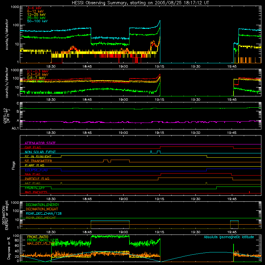Click the ECLIPSE_FLAG label
This screenshot has width=265, height=265.
pos(36,170)
